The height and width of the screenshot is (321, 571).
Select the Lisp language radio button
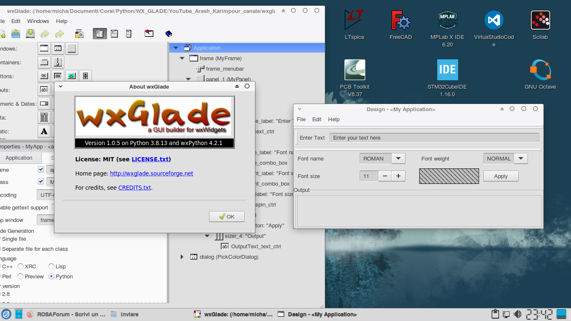click(x=51, y=266)
